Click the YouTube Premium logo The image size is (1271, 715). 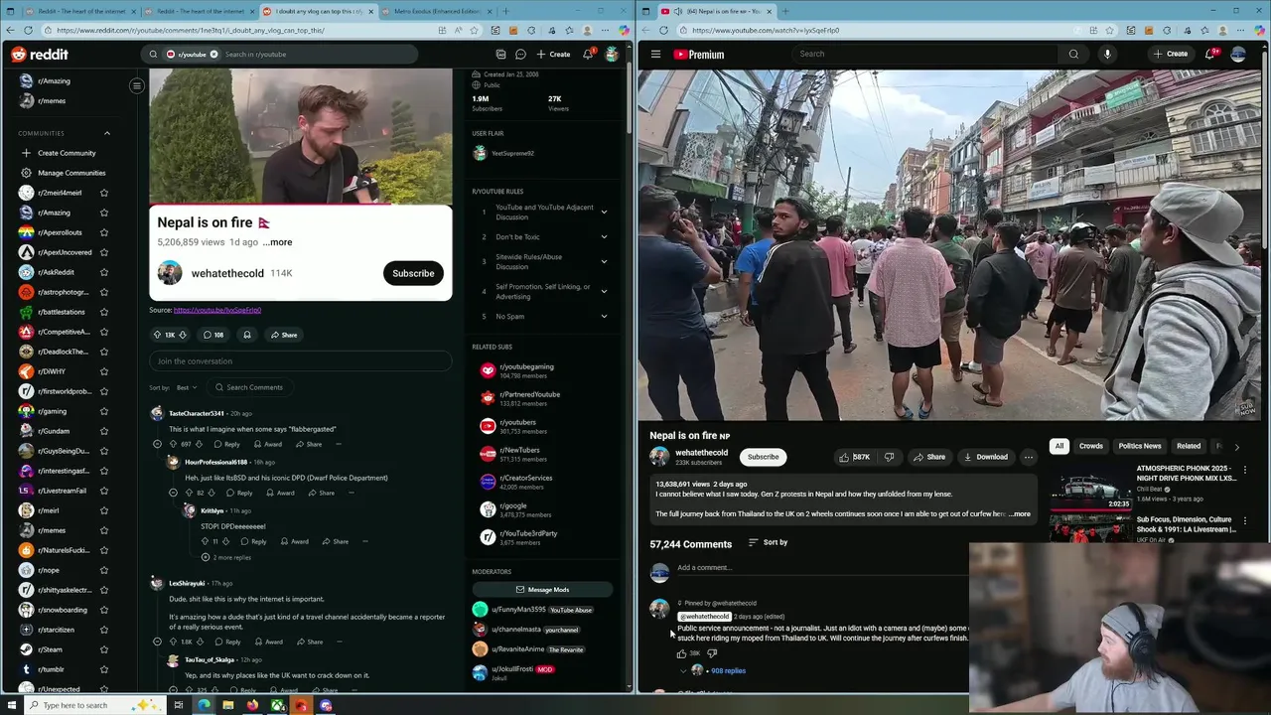699,54
